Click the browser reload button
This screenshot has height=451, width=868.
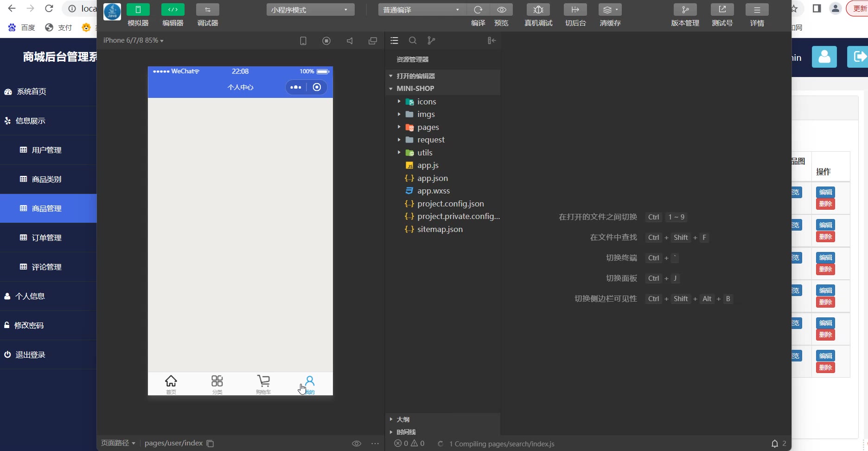click(x=49, y=8)
